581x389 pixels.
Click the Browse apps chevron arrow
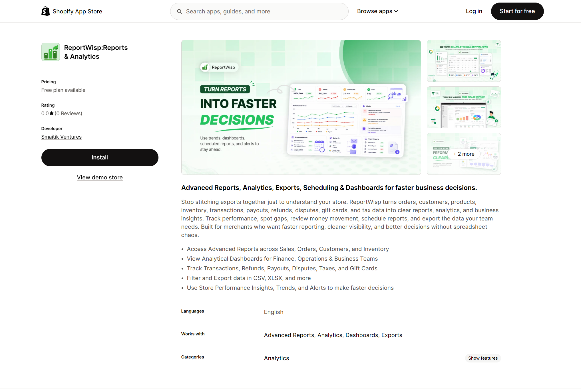(396, 11)
